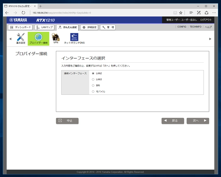
Task: Click the 接続インターフェース label
Action: [x=75, y=73]
